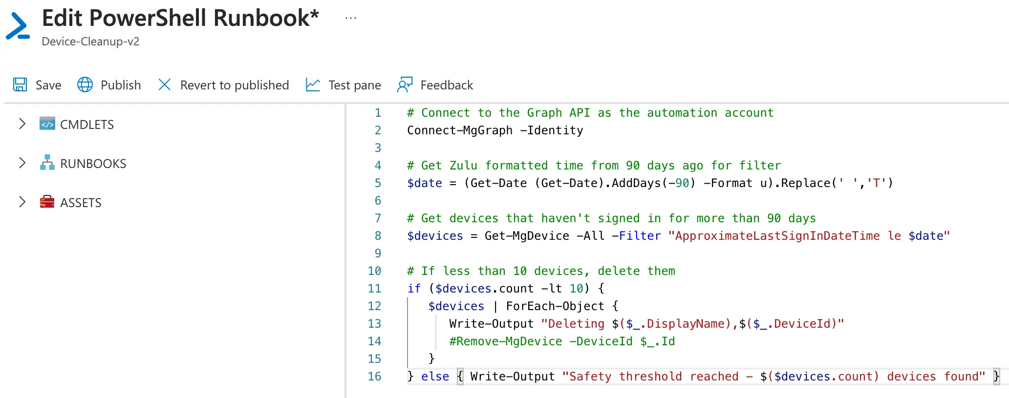1009x398 pixels.
Task: Select the ASSETS toolbox icon
Action: tap(47, 202)
